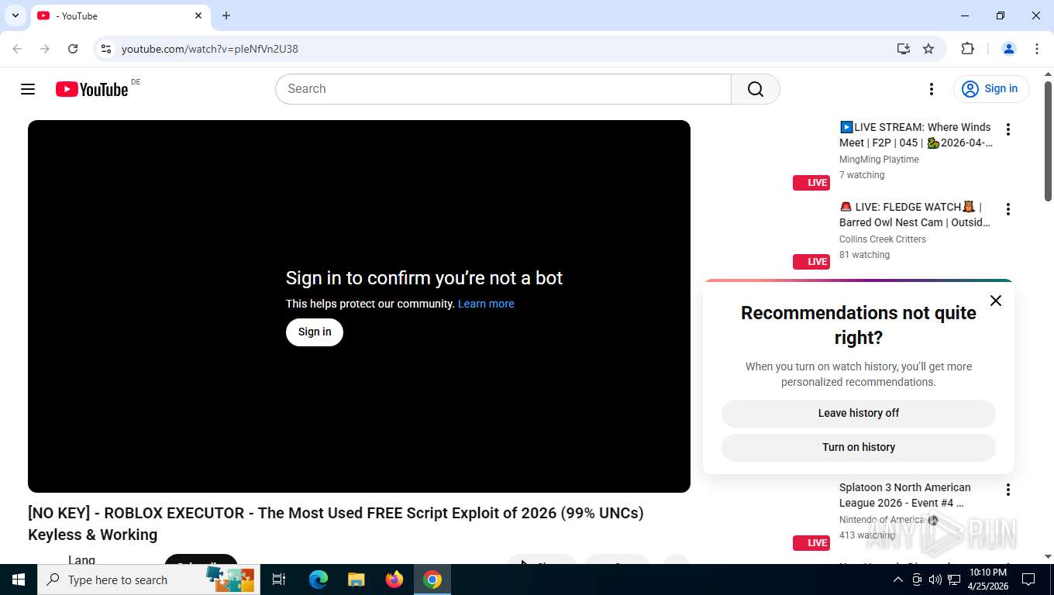Click the taskbar search box
This screenshot has height=595, width=1054.
[x=149, y=580]
